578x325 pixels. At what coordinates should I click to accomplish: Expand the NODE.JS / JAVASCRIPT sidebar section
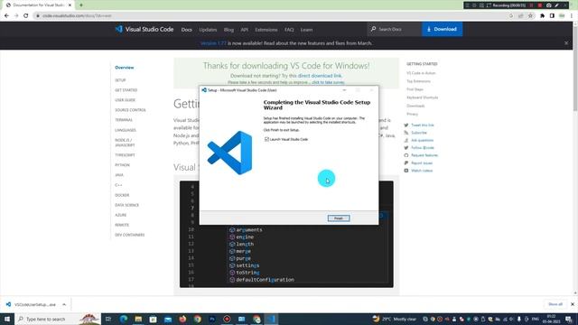(125, 143)
